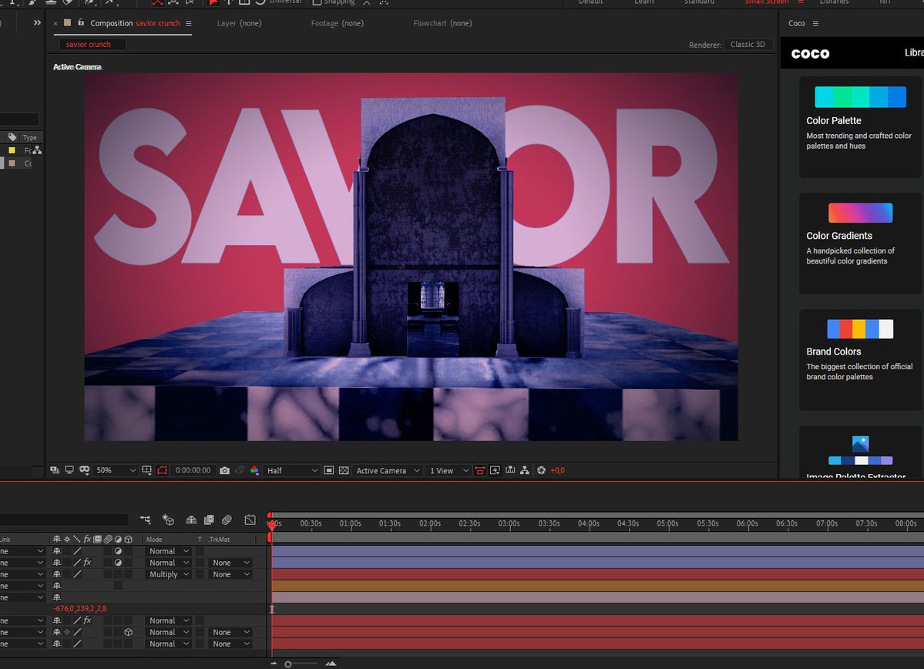
Task: Open the Classic 3D renderer dropdown
Action: click(748, 44)
